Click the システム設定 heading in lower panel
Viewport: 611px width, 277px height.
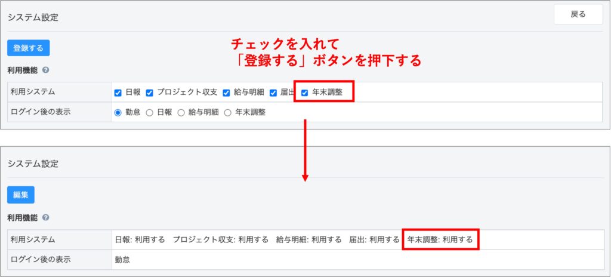point(33,164)
